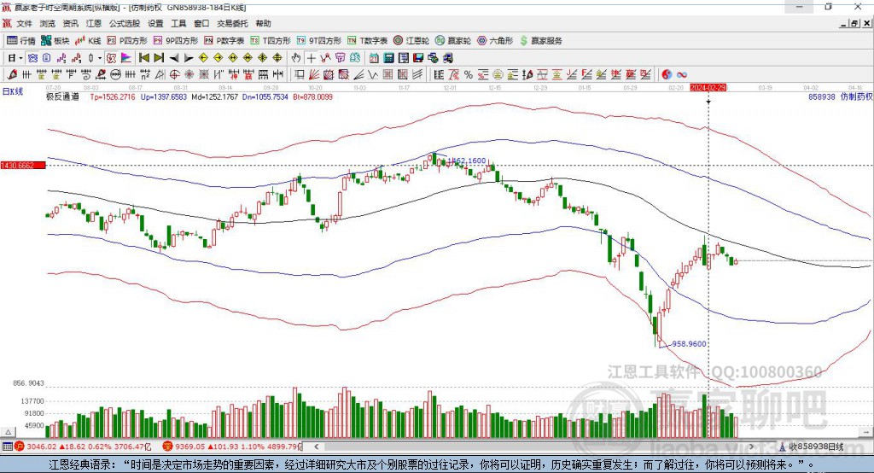This screenshot has height=473, width=874.
Task: Open the 公式选股 menu
Action: (125, 23)
